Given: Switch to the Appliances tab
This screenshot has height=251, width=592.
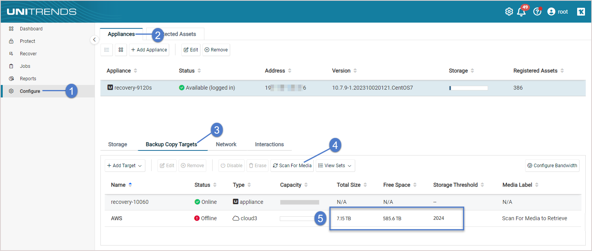Looking at the screenshot, I should click(122, 34).
